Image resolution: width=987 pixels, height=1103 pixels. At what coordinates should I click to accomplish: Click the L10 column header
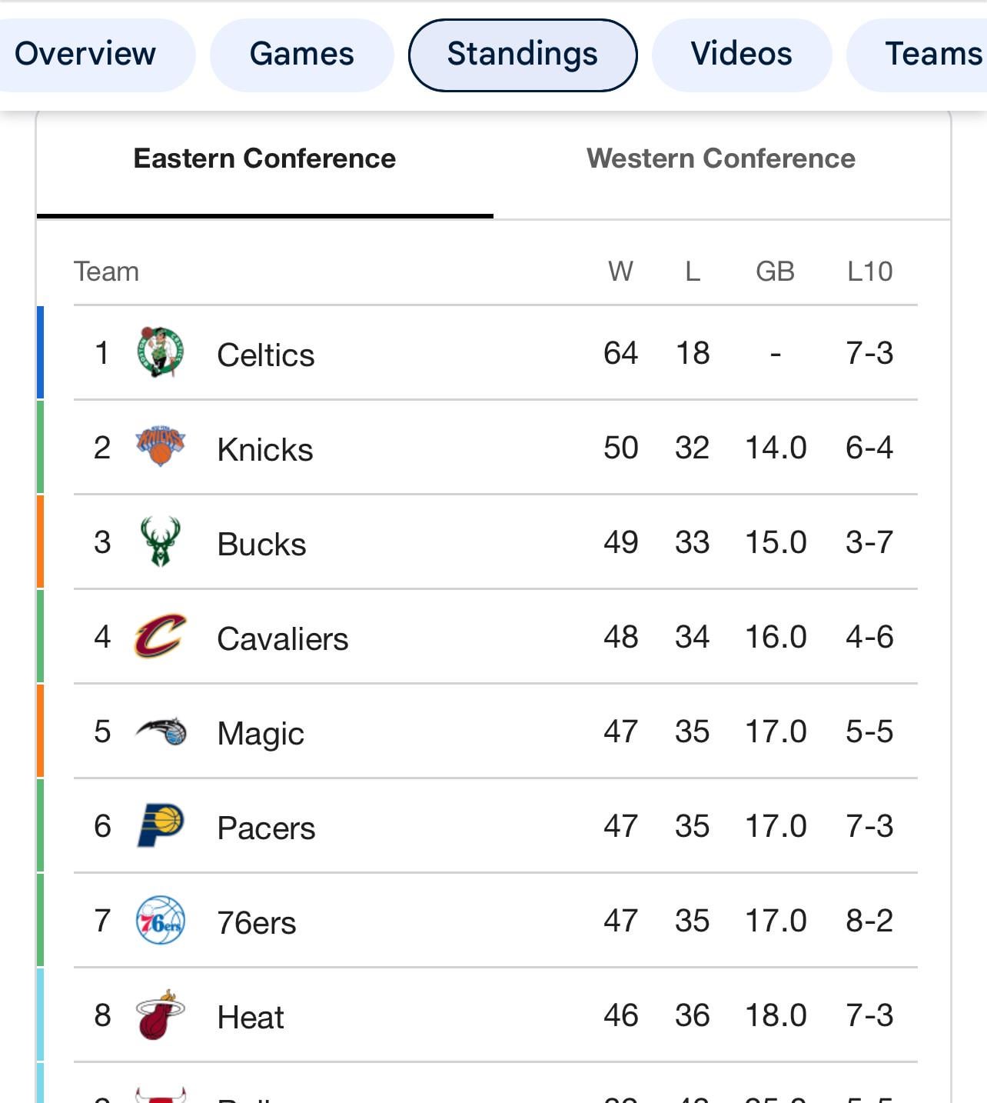(869, 272)
